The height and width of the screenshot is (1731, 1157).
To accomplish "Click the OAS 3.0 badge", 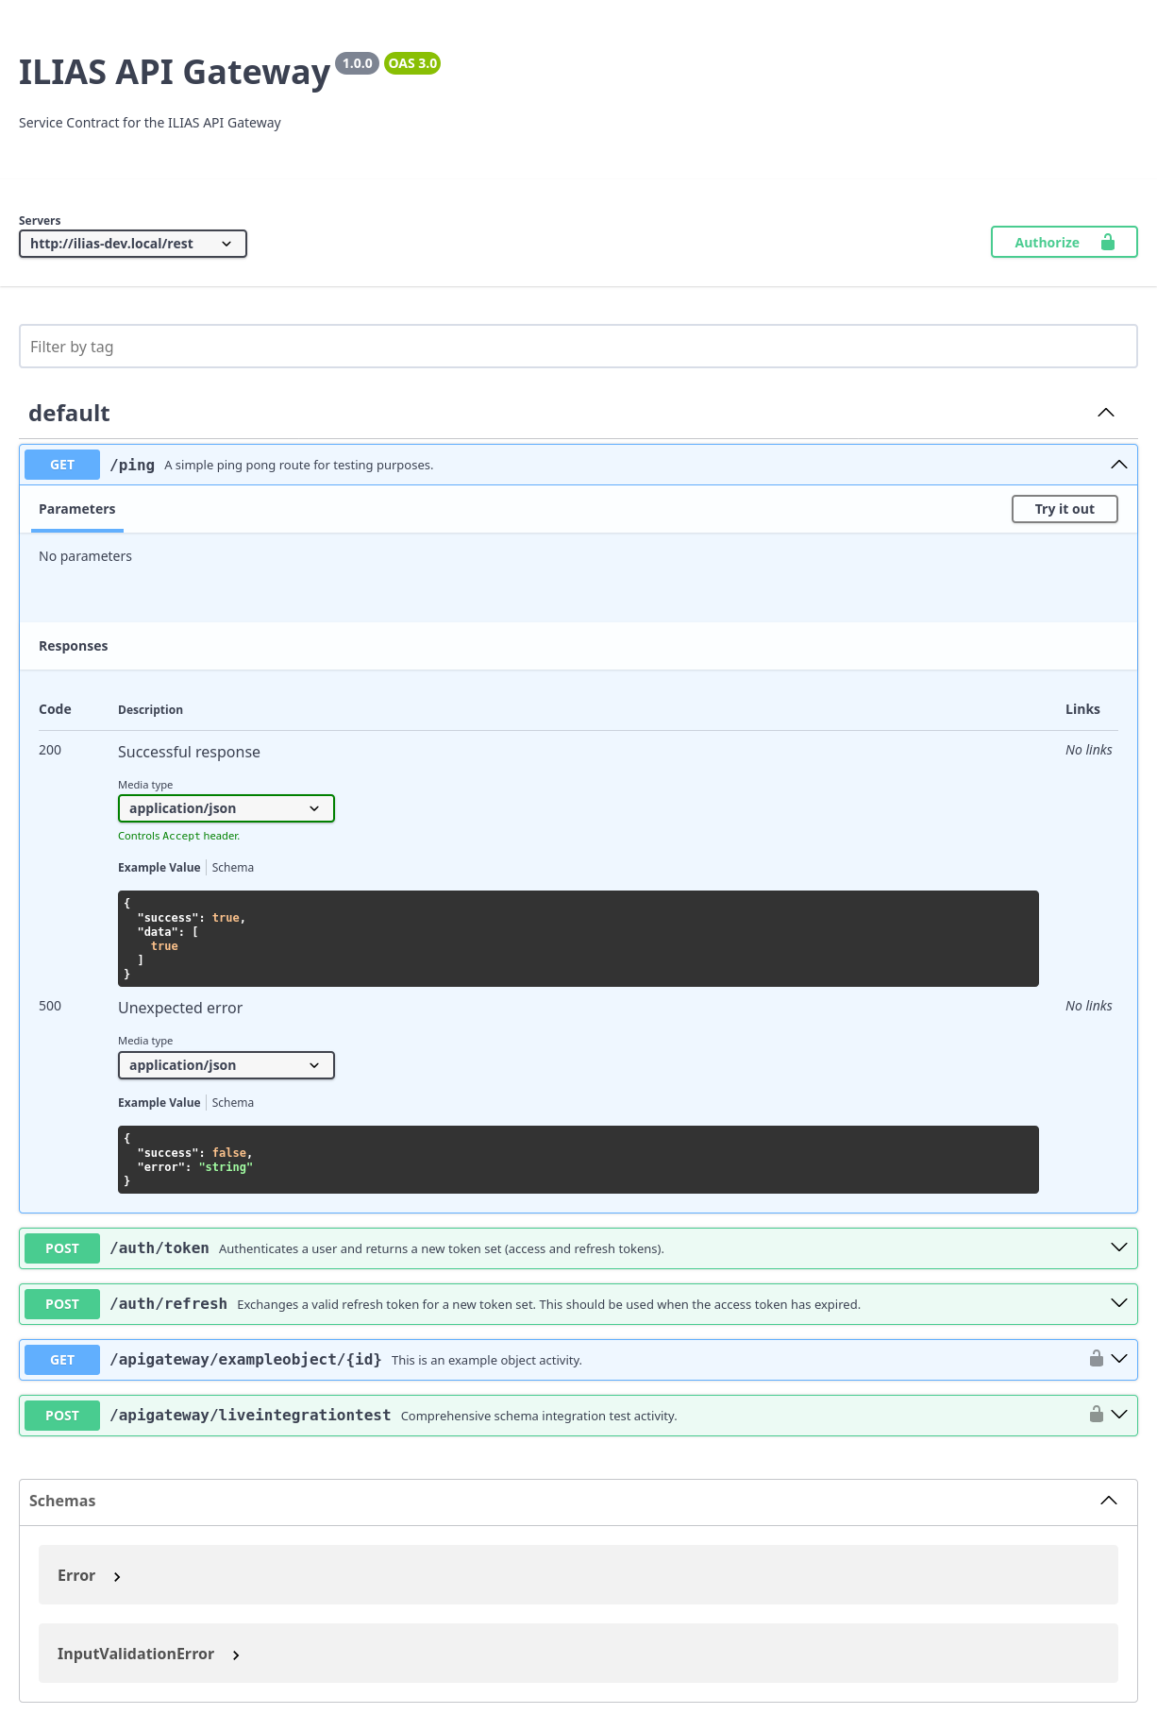I will 412,63.
